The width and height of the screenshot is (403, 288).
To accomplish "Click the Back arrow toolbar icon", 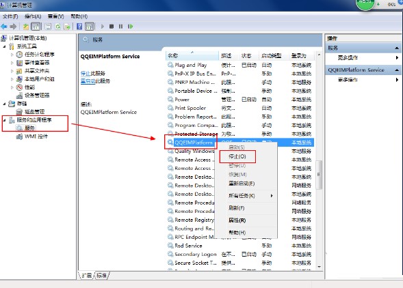I will 4,27.
